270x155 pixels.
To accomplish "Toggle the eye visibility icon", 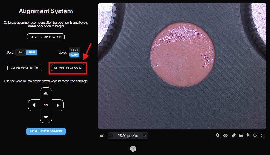I will tap(226, 136).
